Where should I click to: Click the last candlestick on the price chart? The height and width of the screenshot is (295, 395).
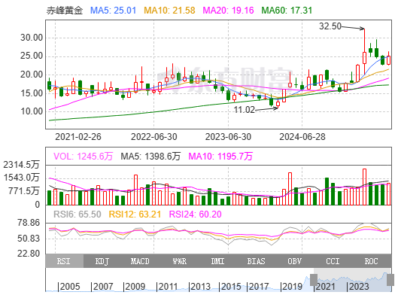389,60
